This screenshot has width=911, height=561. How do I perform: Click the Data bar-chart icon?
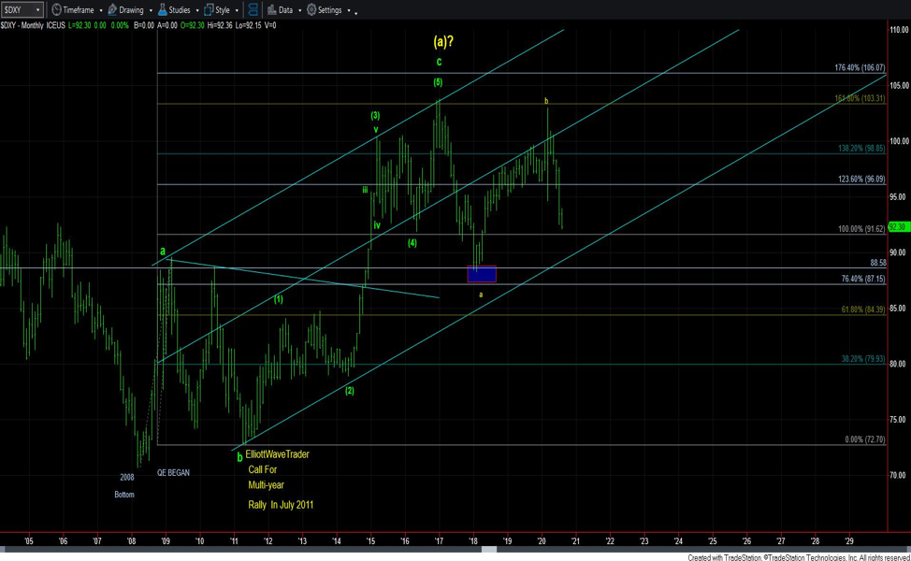[x=271, y=9]
